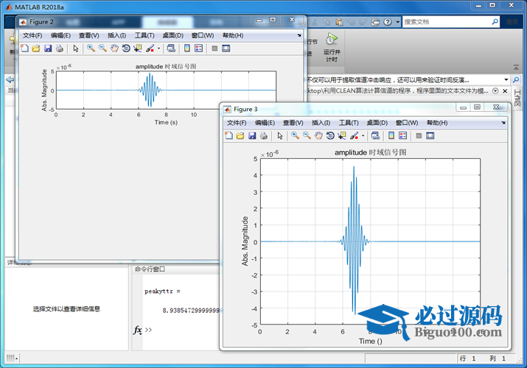Screen dimensions: 527x368
Task: Click fx function browser icon
Action: click(138, 330)
